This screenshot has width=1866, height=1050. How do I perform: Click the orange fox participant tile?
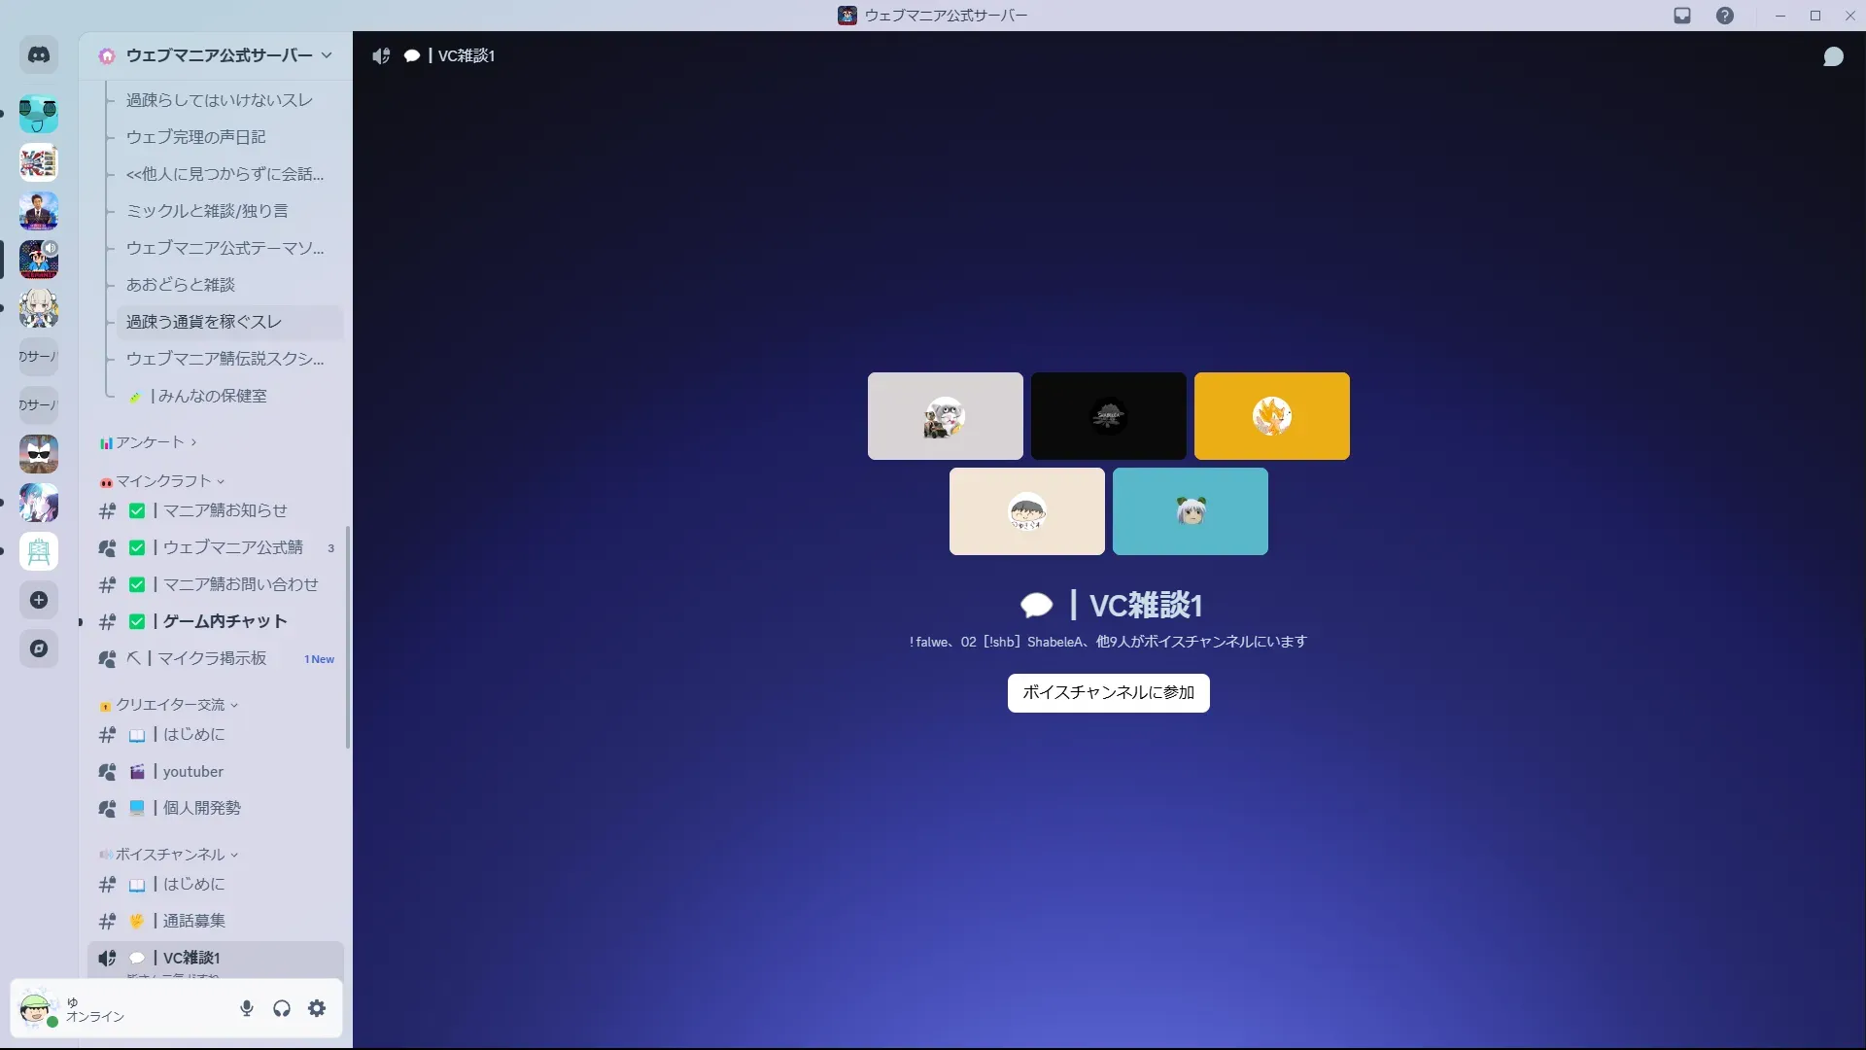click(x=1271, y=416)
